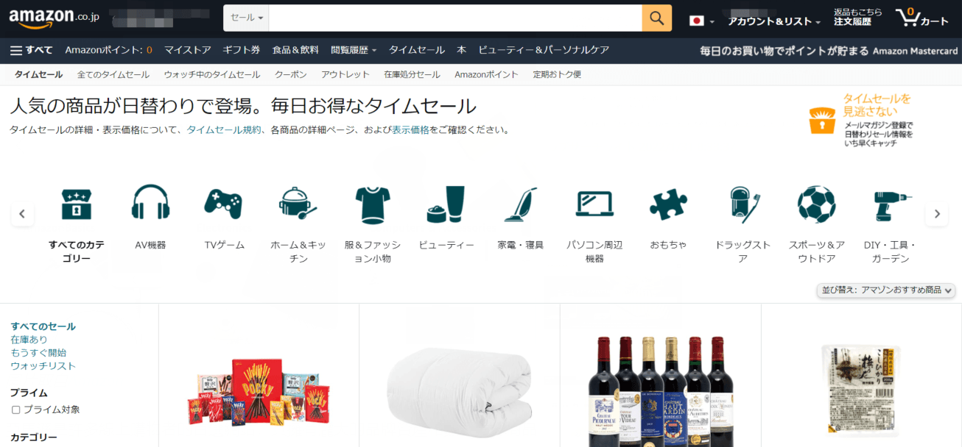Open the セール search category dropdown

[245, 16]
